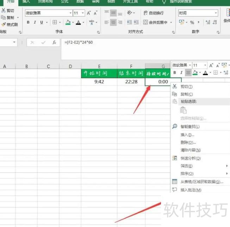Select the Format Painter brush
The image size is (230, 227).
click(4, 24)
